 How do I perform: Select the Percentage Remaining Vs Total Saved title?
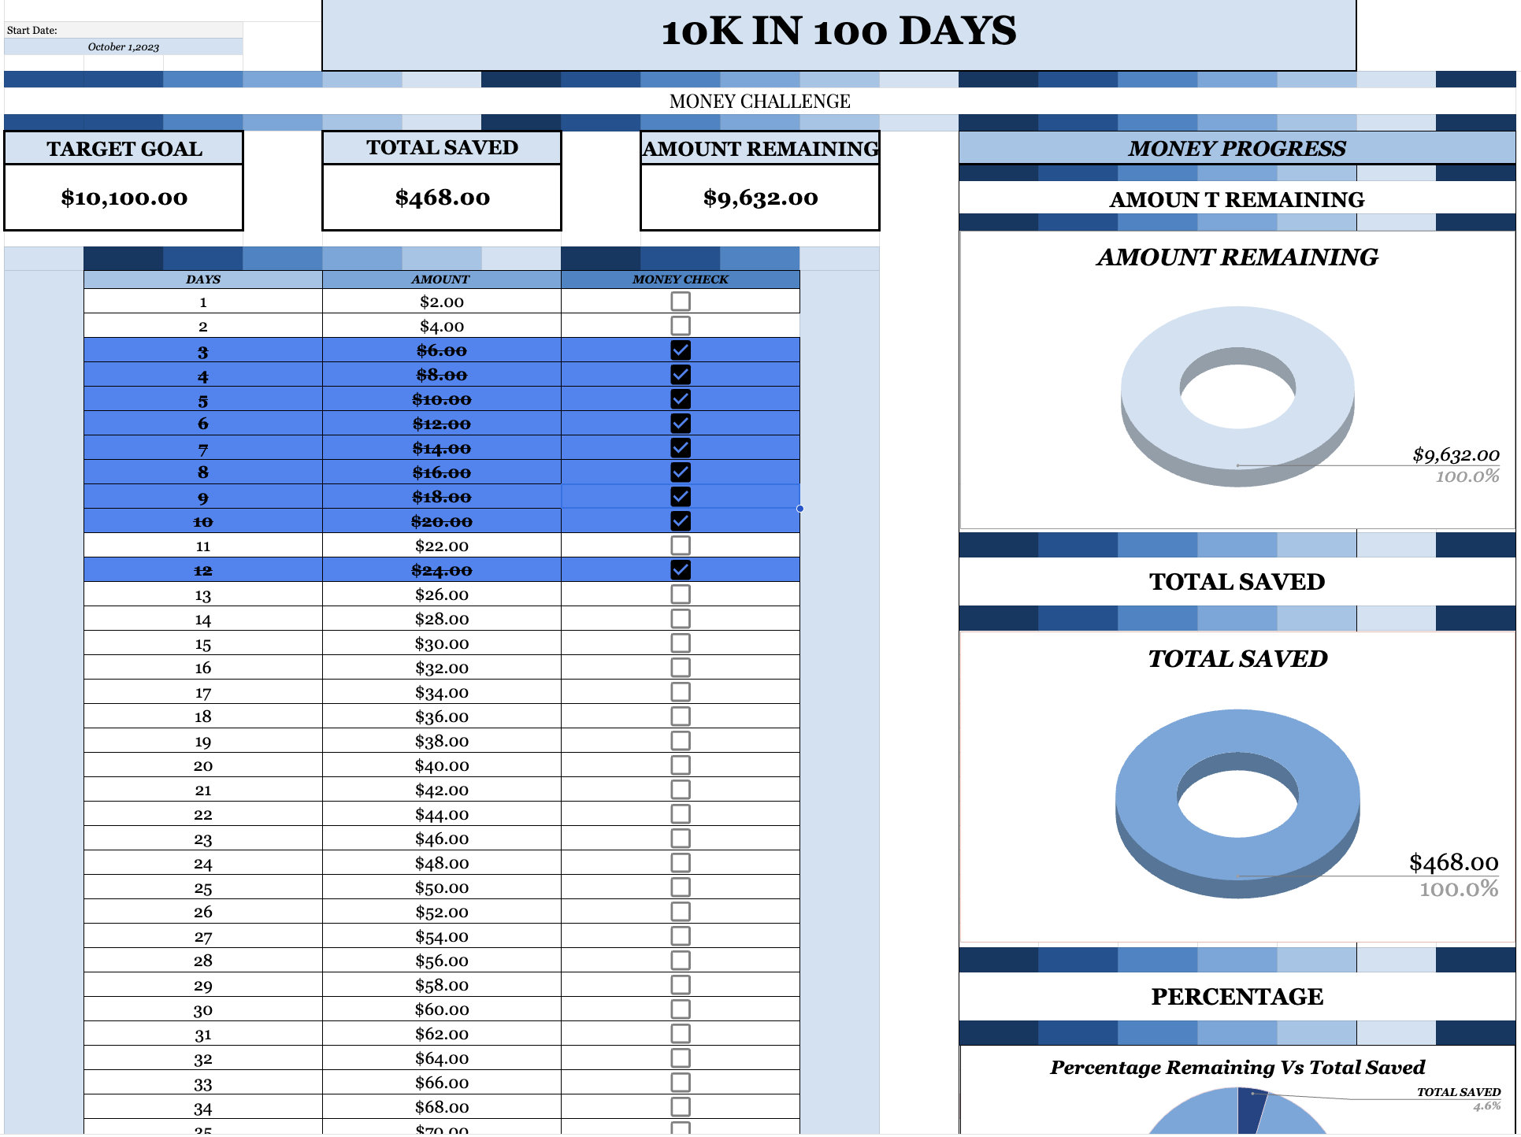pyautogui.click(x=1237, y=1068)
